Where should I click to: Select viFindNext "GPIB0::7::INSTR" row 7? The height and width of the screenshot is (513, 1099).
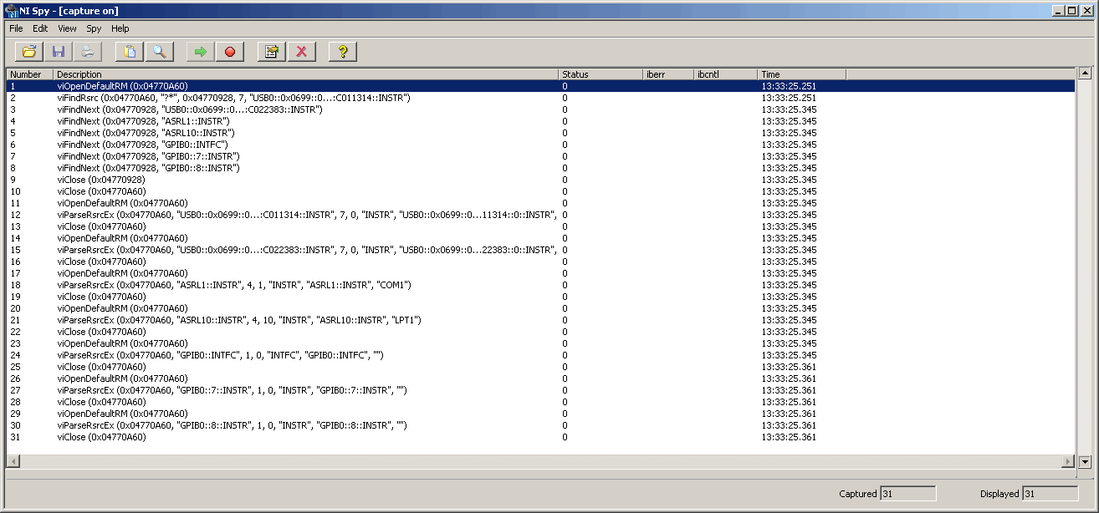540,156
